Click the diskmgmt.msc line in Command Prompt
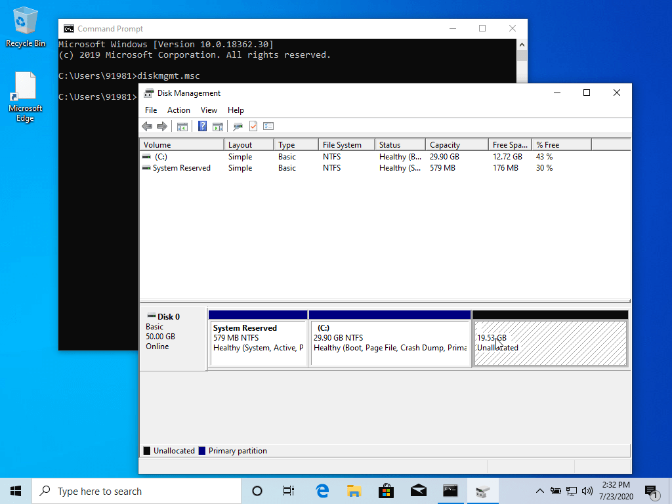Image resolution: width=672 pixels, height=504 pixels. (x=129, y=76)
